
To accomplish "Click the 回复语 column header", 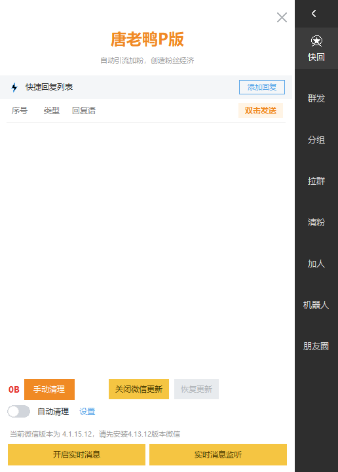I will pos(84,111).
